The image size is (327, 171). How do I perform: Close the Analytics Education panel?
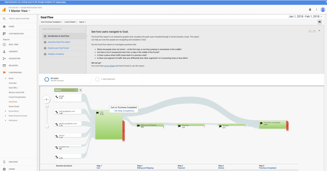[x=319, y=30]
